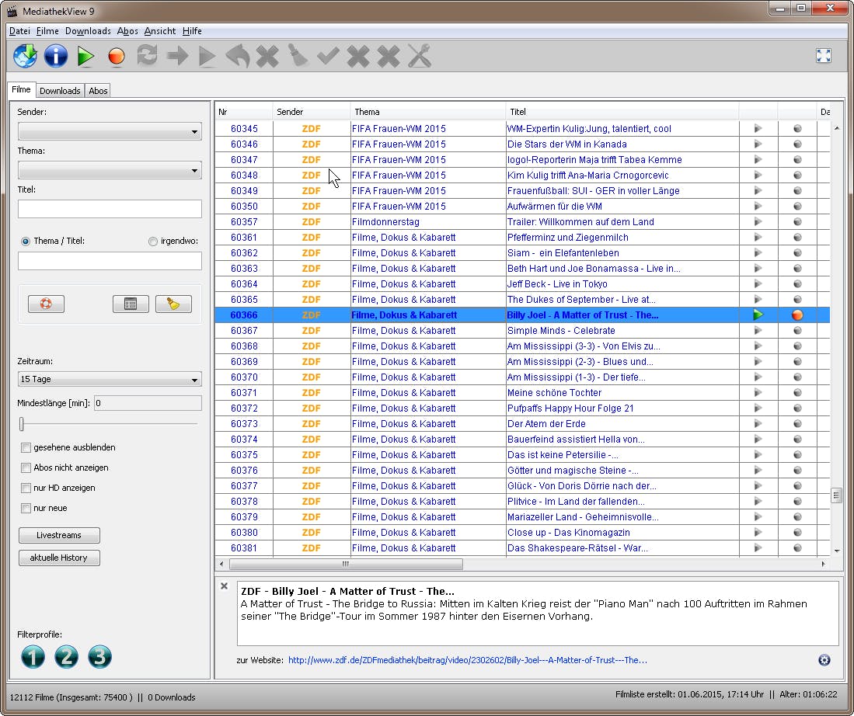Clear filter with broom button
This screenshot has height=716, width=854.
(x=173, y=304)
